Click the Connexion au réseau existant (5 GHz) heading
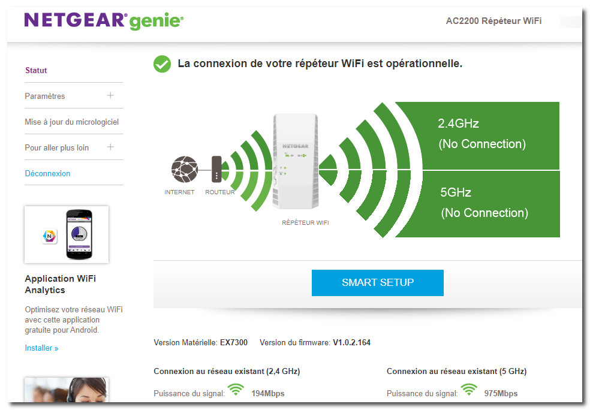590x410 pixels. pyautogui.click(x=456, y=371)
